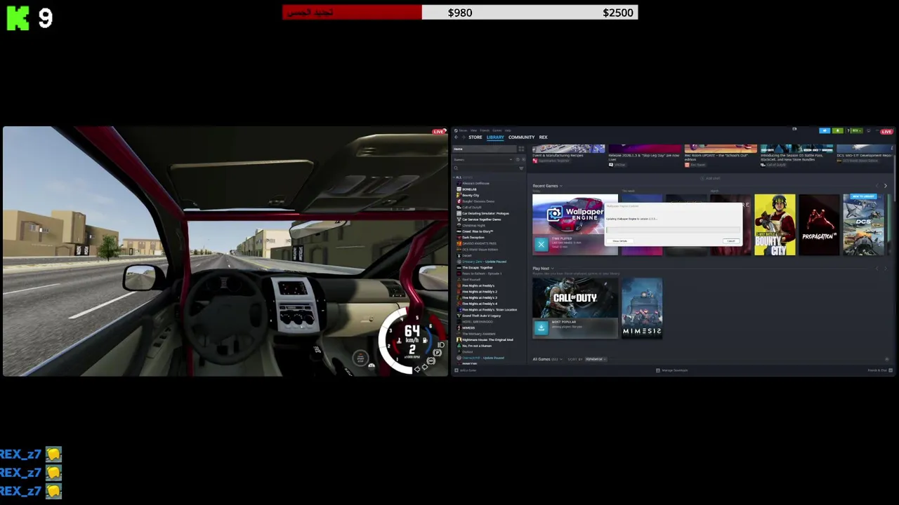This screenshot has width=899, height=505.
Task: Switch to the LIBRARY tab
Action: pyautogui.click(x=495, y=137)
